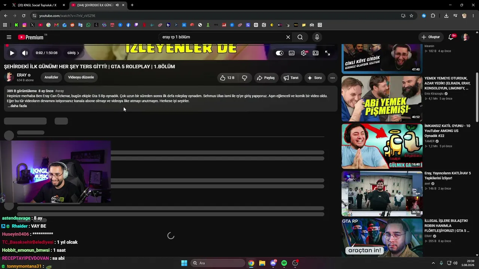The image size is (479, 269).
Task: Open File Explorer from the taskbar
Action: [262, 263]
